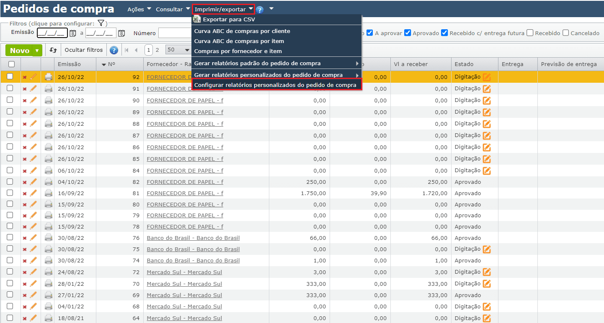604x323 pixels.
Task: Click the blue help icon beside Ocultar filtros
Action: click(x=114, y=51)
